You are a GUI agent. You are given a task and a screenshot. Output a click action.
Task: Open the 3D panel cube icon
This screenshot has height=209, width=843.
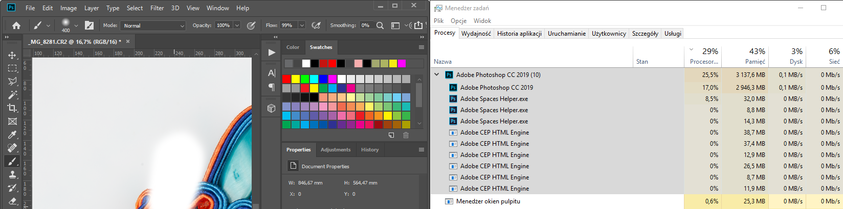(x=272, y=108)
